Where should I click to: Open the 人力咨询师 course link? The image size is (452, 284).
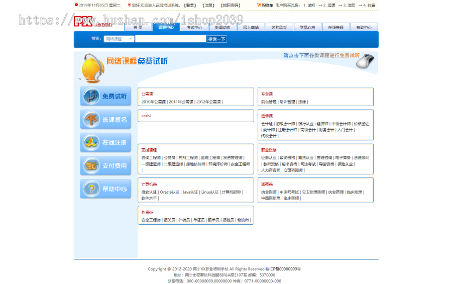(x=271, y=170)
